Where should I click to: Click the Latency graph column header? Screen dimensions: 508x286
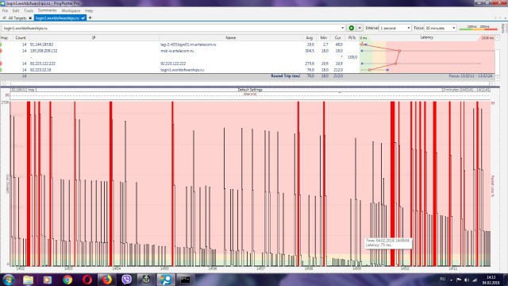pos(427,37)
